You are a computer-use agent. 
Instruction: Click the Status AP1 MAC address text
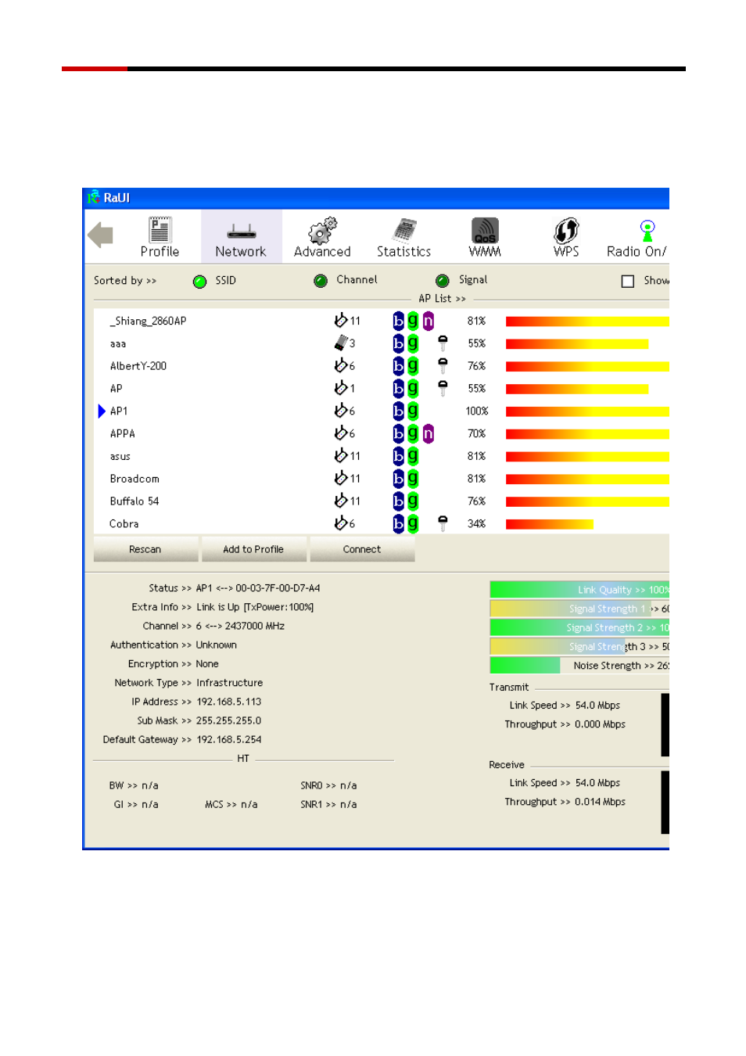(x=258, y=588)
